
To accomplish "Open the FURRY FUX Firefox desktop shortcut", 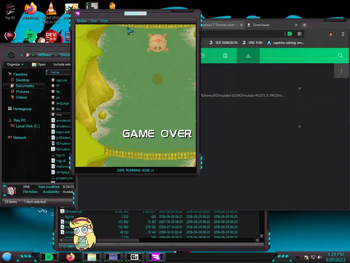I will (x=31, y=11).
